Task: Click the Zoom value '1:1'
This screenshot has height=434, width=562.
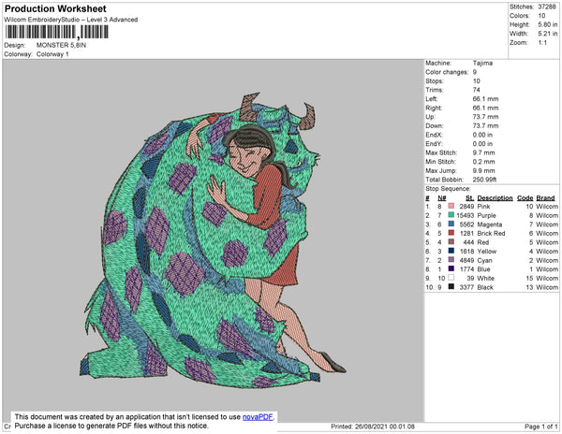Action: [x=542, y=43]
